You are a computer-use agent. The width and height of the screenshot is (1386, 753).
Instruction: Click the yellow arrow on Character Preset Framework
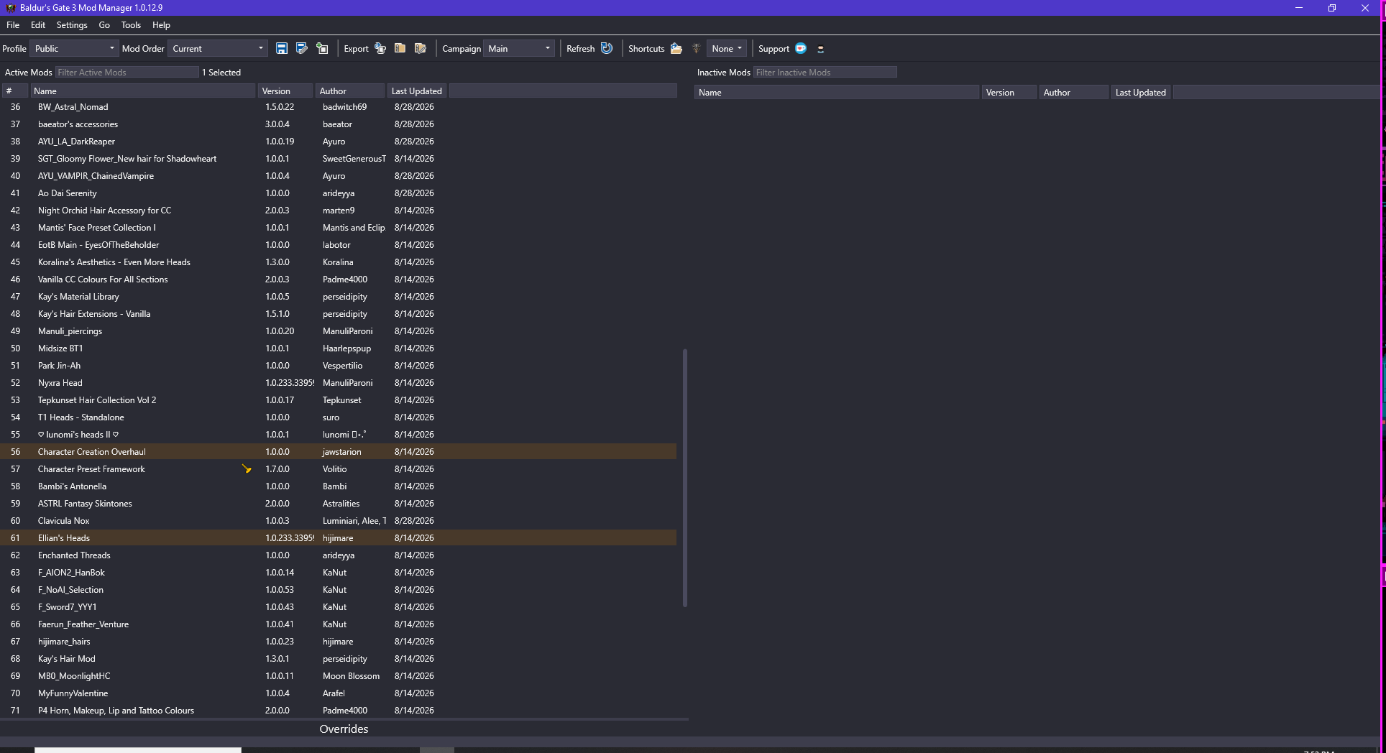pyautogui.click(x=247, y=468)
